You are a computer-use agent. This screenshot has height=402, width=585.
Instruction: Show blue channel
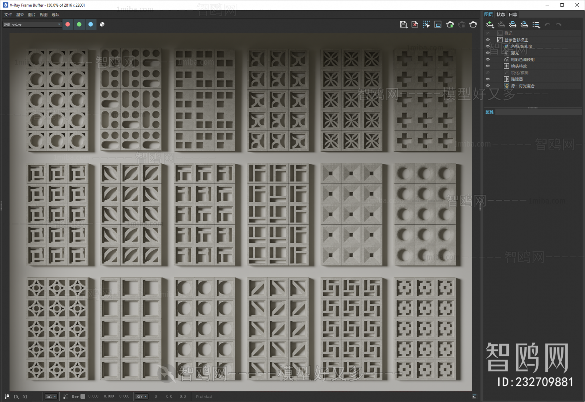coord(91,24)
